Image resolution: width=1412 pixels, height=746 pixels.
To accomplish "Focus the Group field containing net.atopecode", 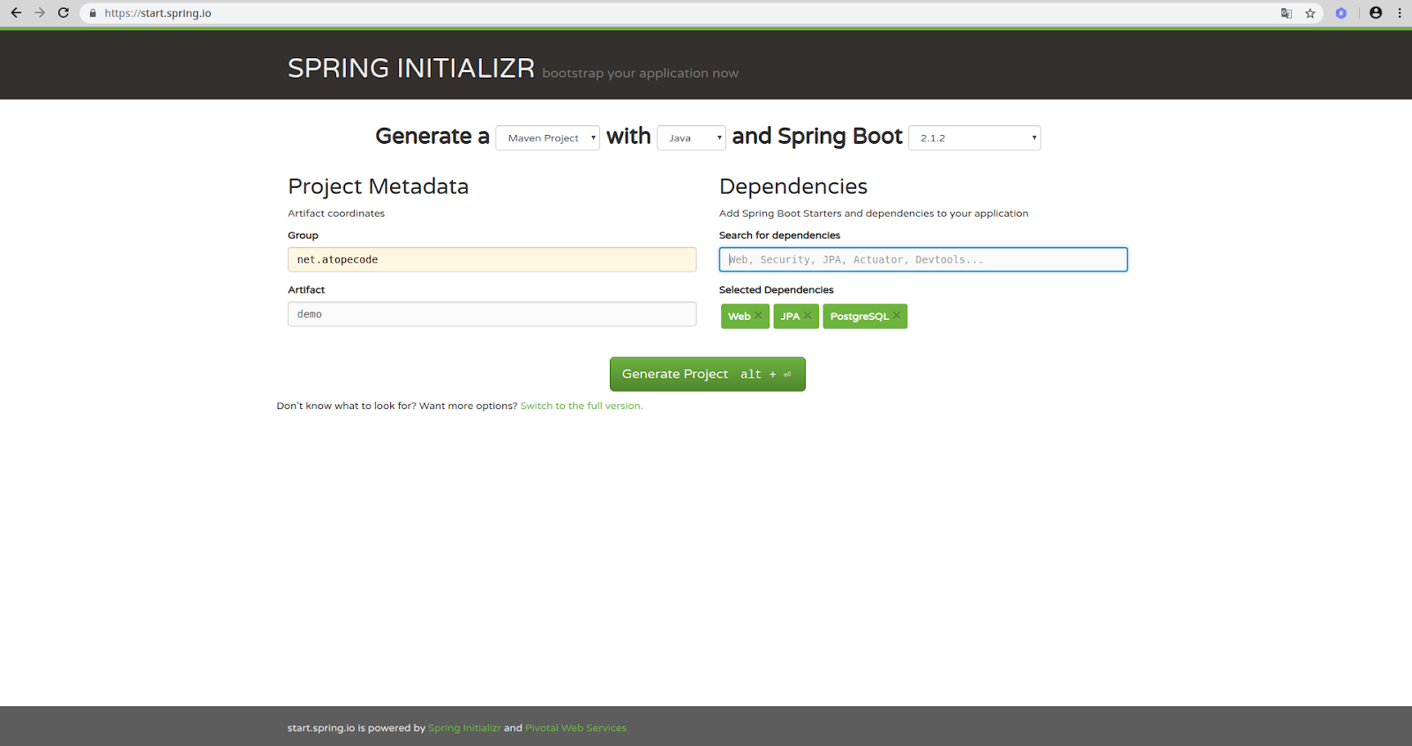I will (492, 259).
